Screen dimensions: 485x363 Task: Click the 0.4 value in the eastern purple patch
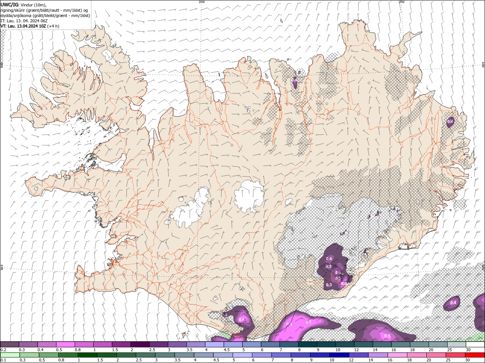(450, 121)
